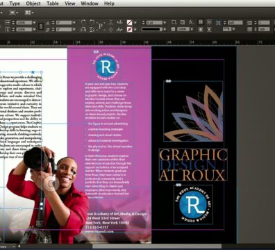Image resolution: width=275 pixels, height=250 pixels.
Task: Open the Stroke swatch dropdown arrow
Action: 135,29
